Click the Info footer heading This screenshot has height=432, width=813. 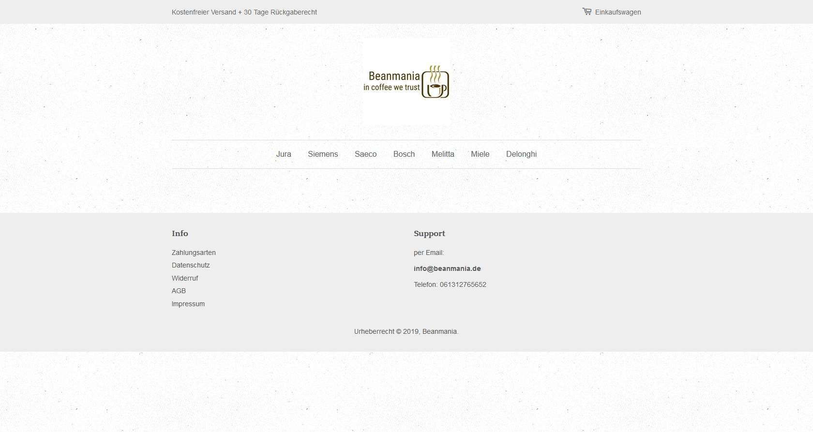[180, 233]
